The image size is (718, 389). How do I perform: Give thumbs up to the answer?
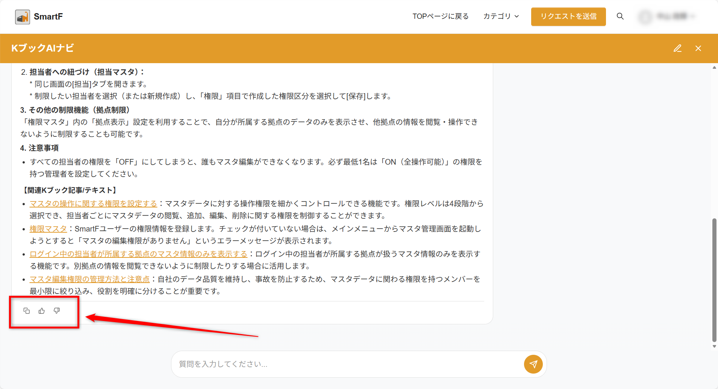coord(42,311)
